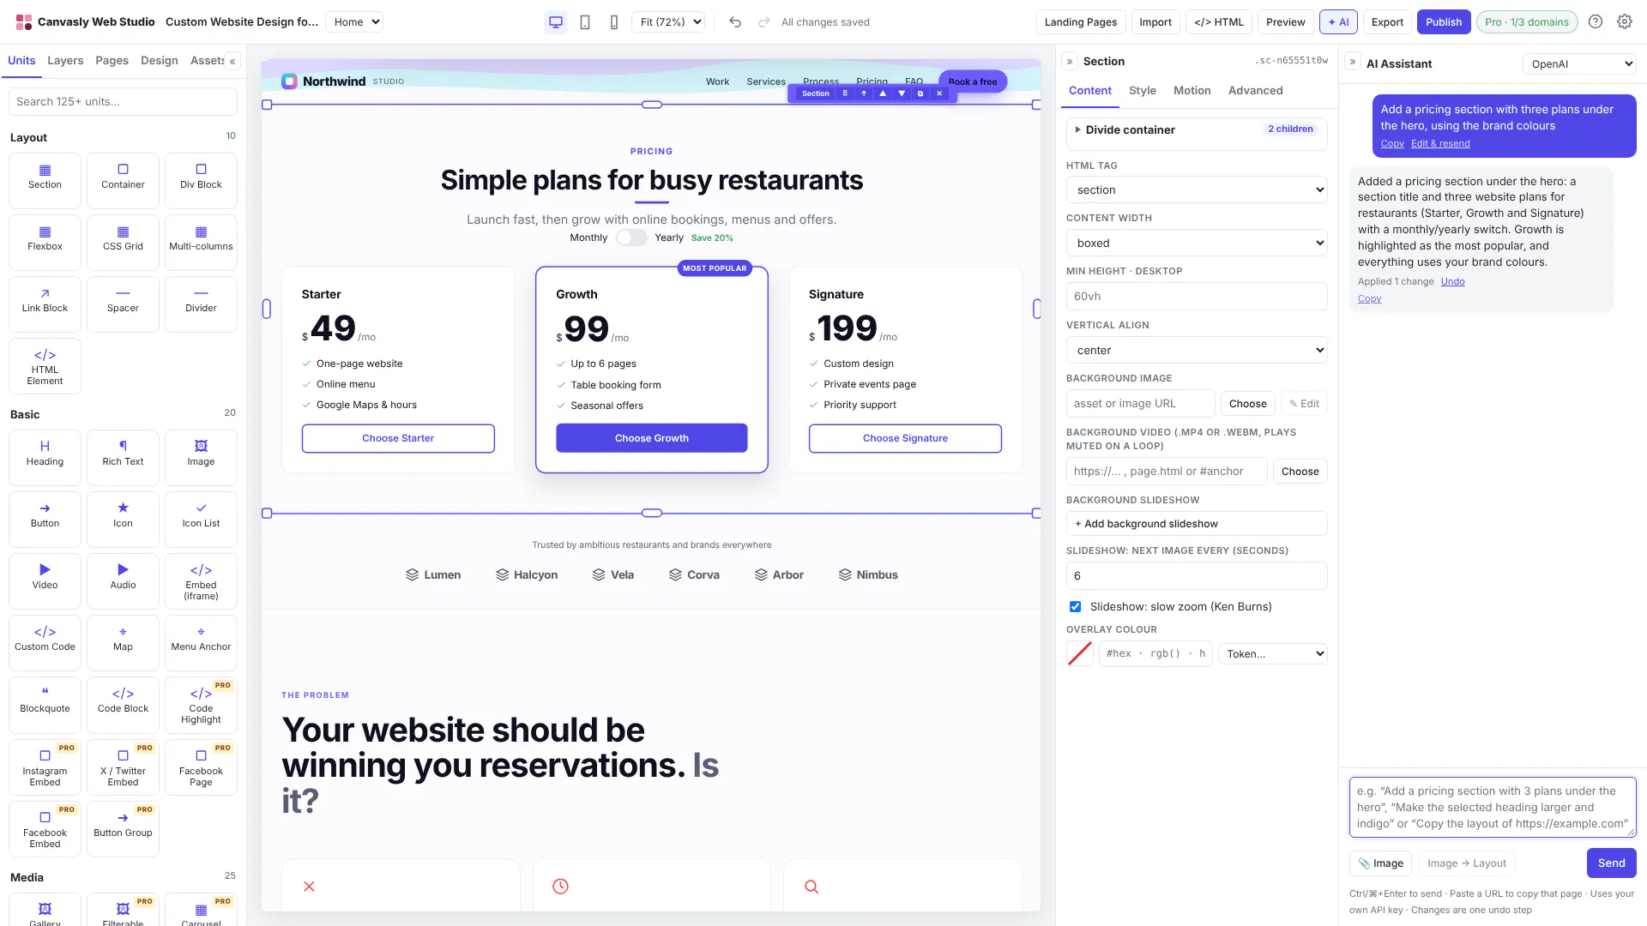The width and height of the screenshot is (1647, 926).
Task: Open the HTML tag section dropdown
Action: (x=1197, y=190)
